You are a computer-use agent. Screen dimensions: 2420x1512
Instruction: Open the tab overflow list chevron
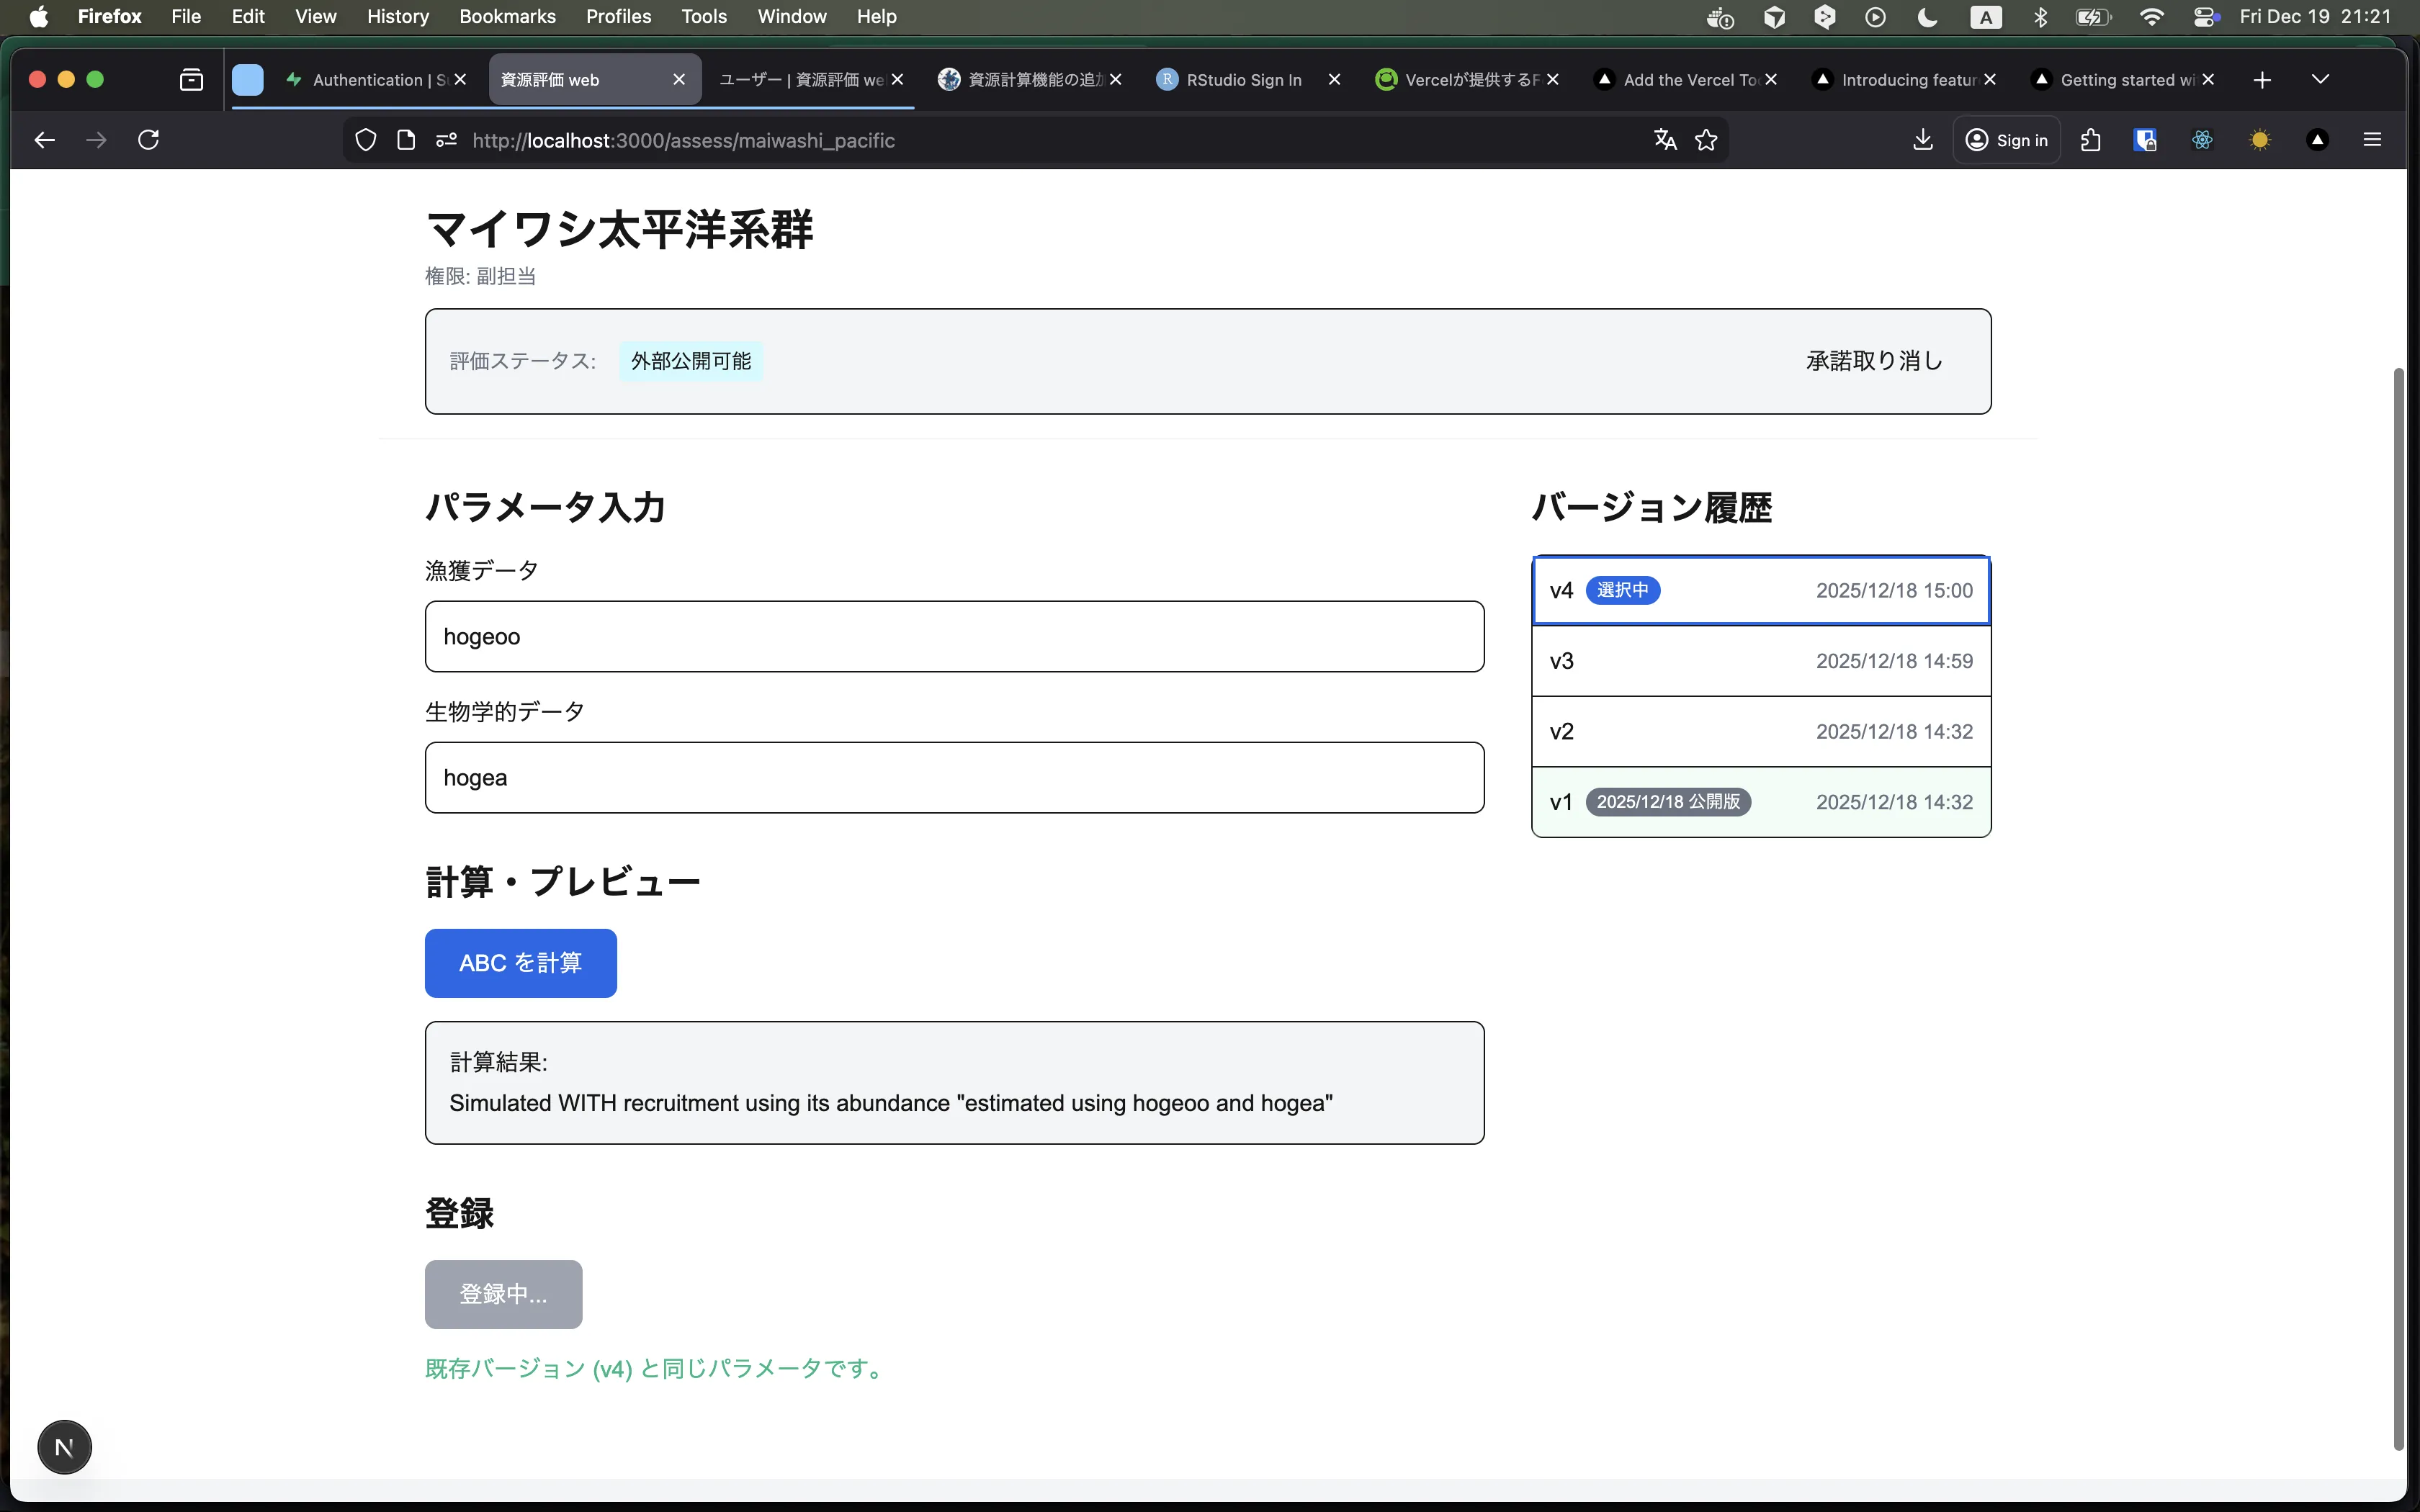point(2320,79)
